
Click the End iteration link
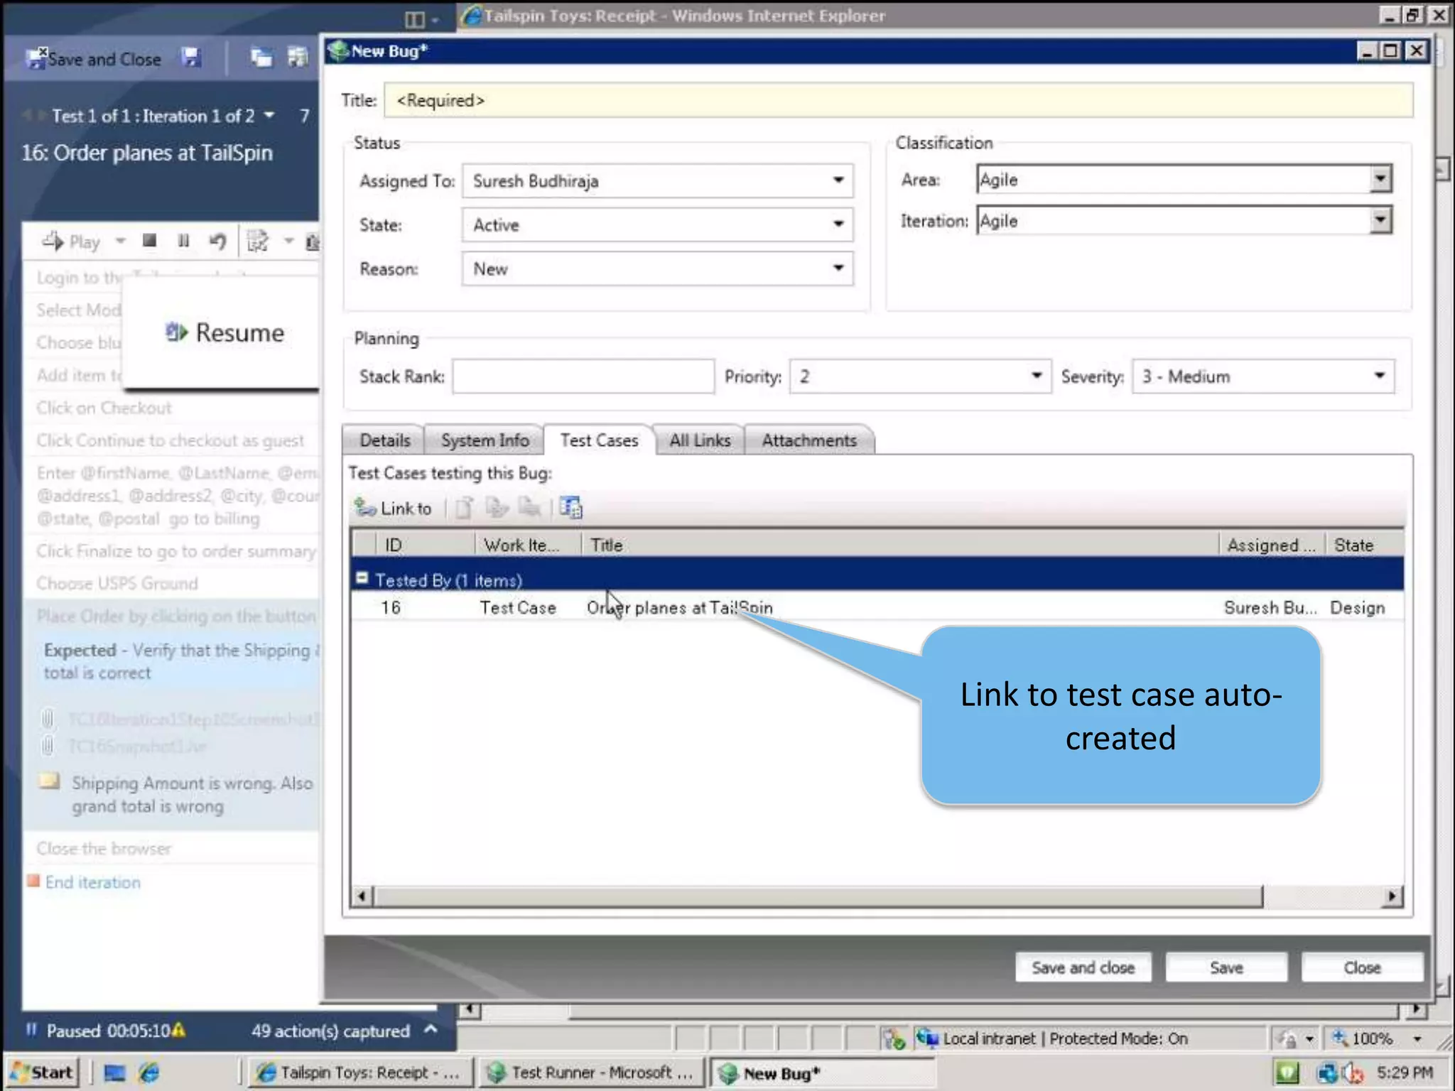[92, 882]
